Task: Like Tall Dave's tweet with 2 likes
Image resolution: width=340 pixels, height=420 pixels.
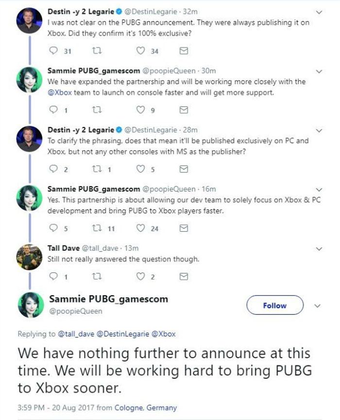Action: [x=141, y=277]
